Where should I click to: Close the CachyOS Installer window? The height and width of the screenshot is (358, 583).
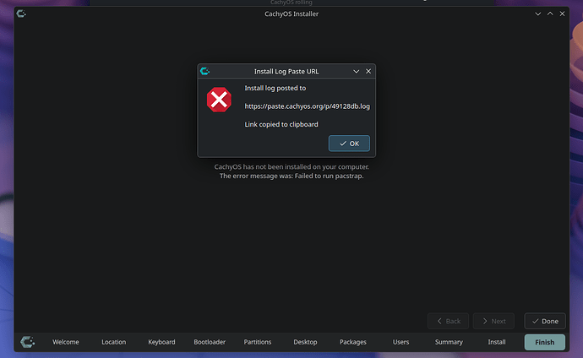point(562,14)
